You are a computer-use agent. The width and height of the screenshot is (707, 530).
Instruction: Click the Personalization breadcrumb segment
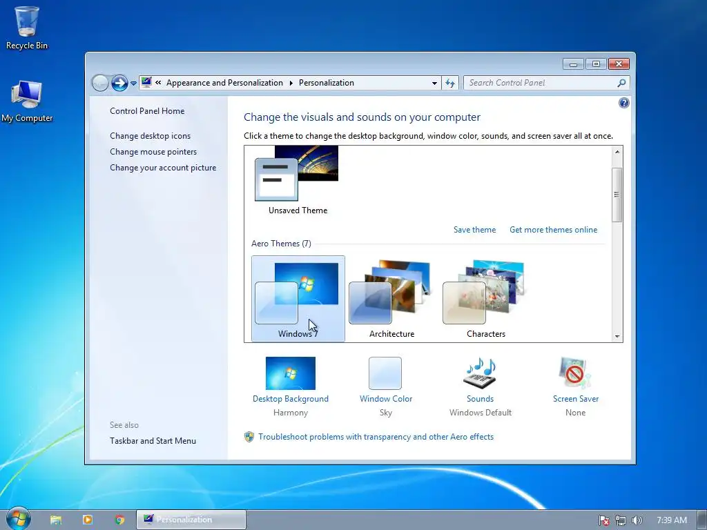(327, 83)
